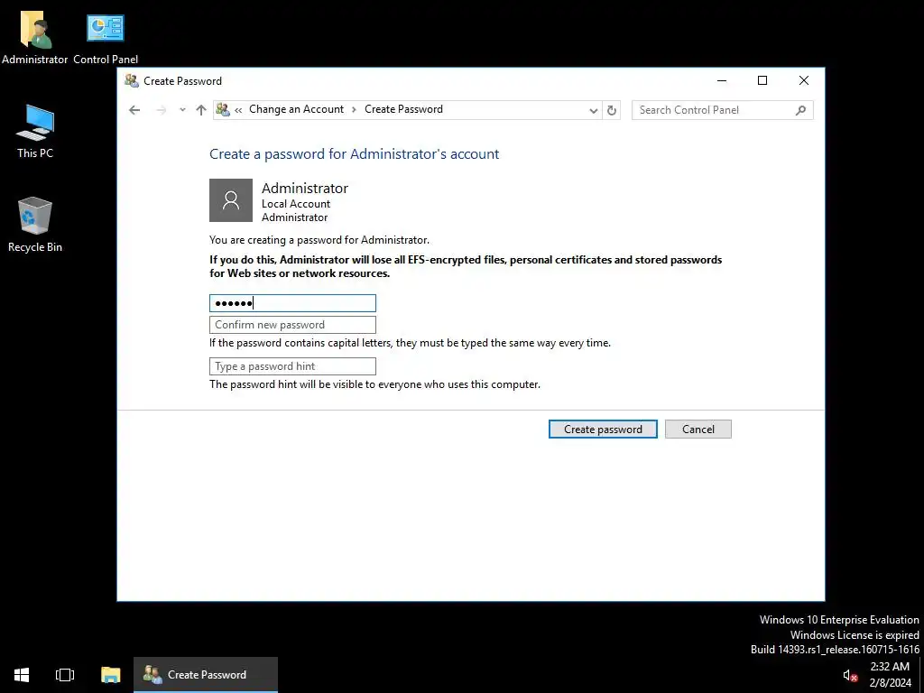This screenshot has width=924, height=693.
Task: Click the Type a password hint field
Action: click(x=293, y=366)
